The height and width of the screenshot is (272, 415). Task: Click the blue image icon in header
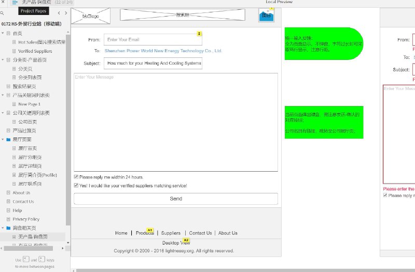pos(266,15)
